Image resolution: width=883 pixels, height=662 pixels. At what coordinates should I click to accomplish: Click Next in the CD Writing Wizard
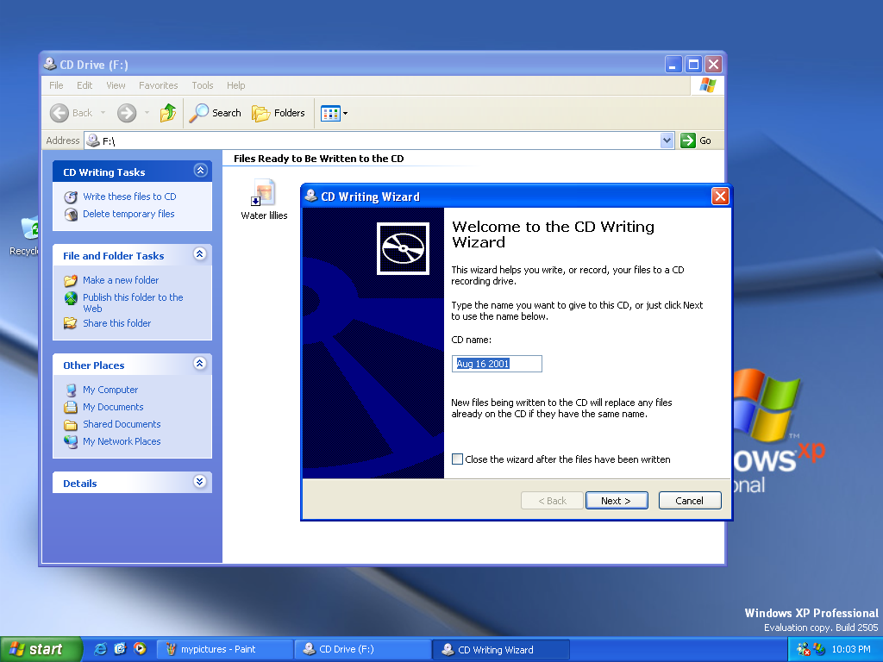point(617,501)
